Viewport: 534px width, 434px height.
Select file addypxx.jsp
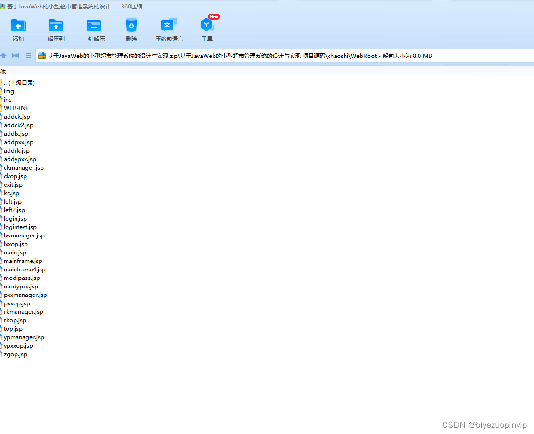(18, 159)
